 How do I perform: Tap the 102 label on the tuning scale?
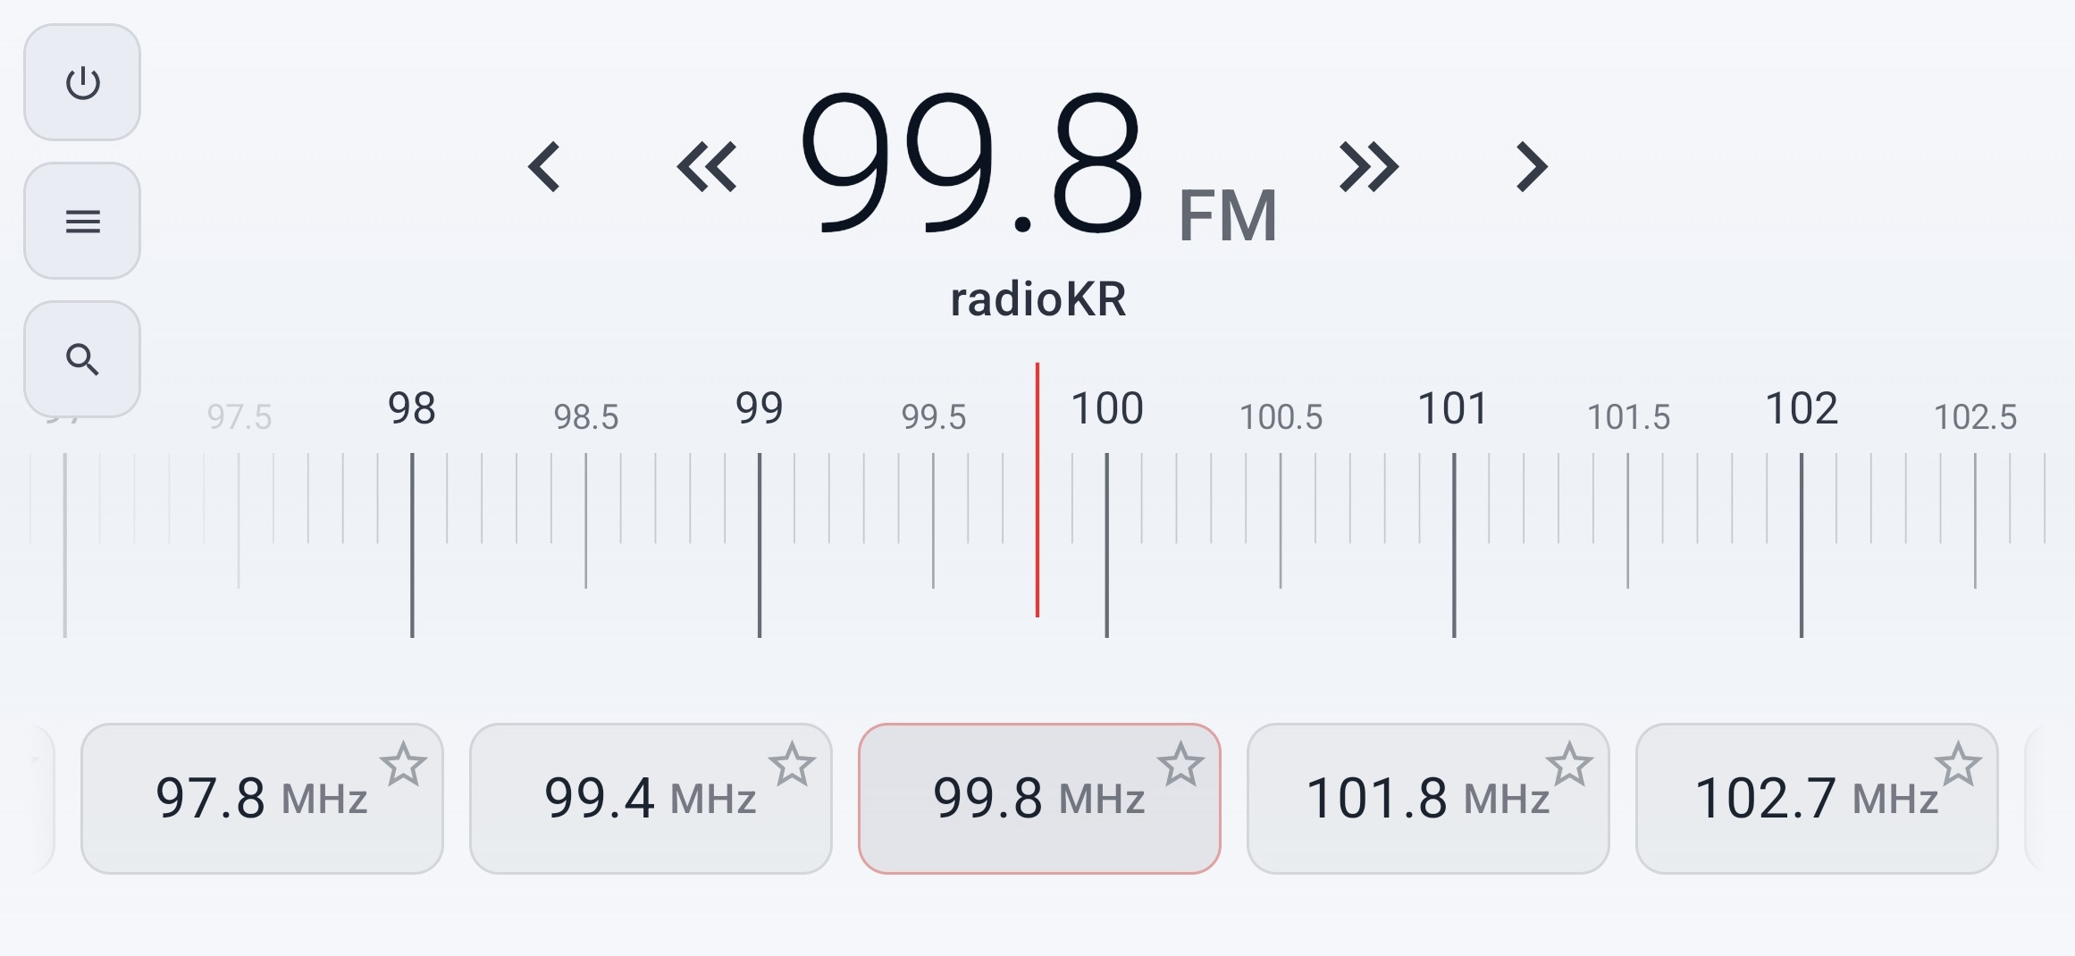(1802, 408)
